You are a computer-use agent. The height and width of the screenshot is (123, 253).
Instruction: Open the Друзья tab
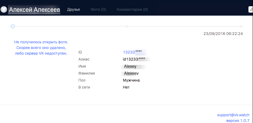73,10
